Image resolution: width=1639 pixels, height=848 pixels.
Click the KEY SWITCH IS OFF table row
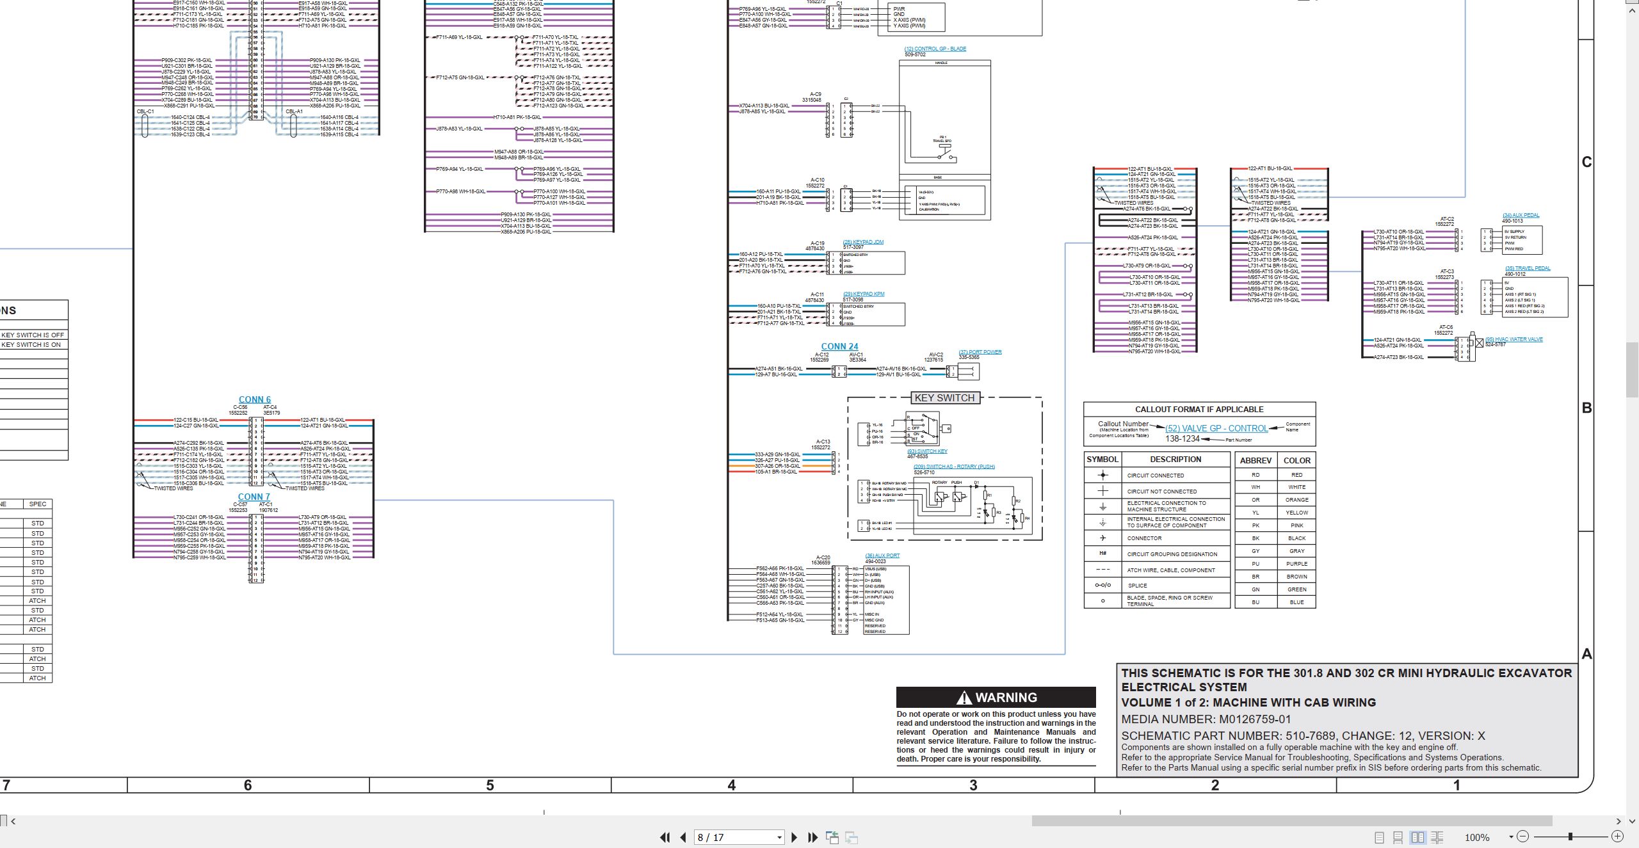pos(33,335)
